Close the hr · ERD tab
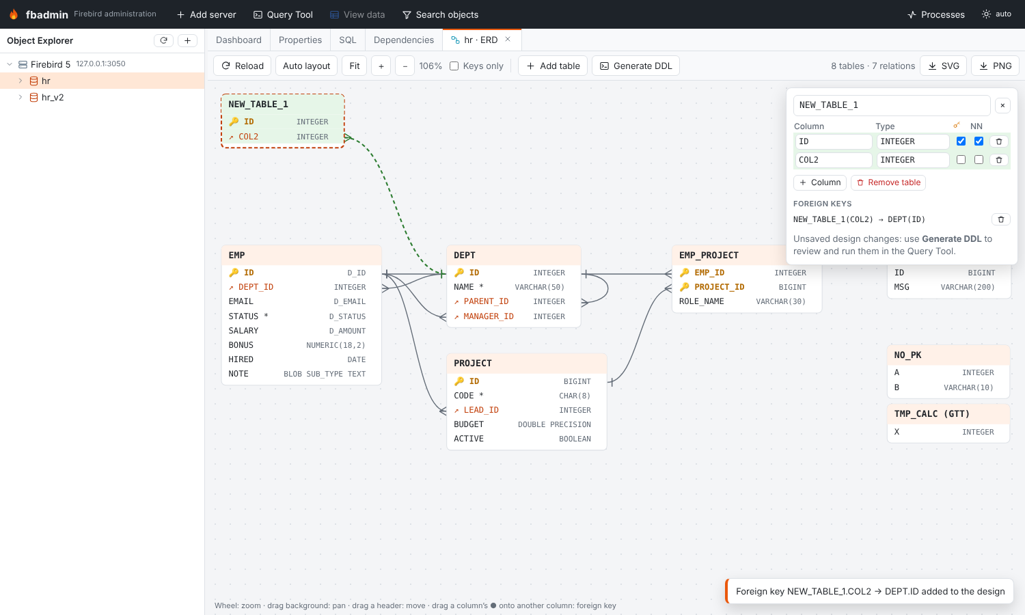 (x=508, y=40)
